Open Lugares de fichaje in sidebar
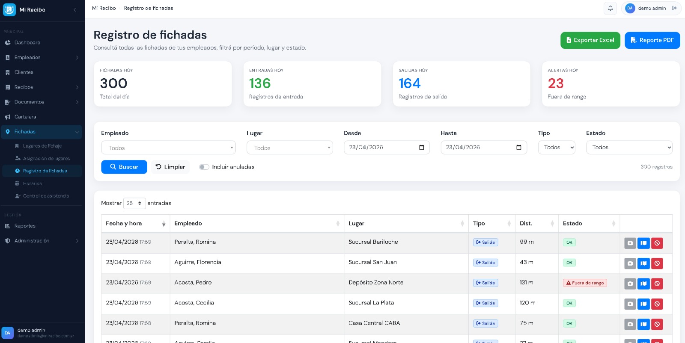 point(42,146)
